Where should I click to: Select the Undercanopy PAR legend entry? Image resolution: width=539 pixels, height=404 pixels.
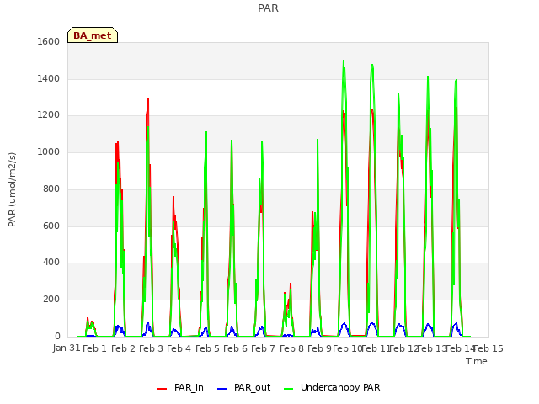(332, 387)
